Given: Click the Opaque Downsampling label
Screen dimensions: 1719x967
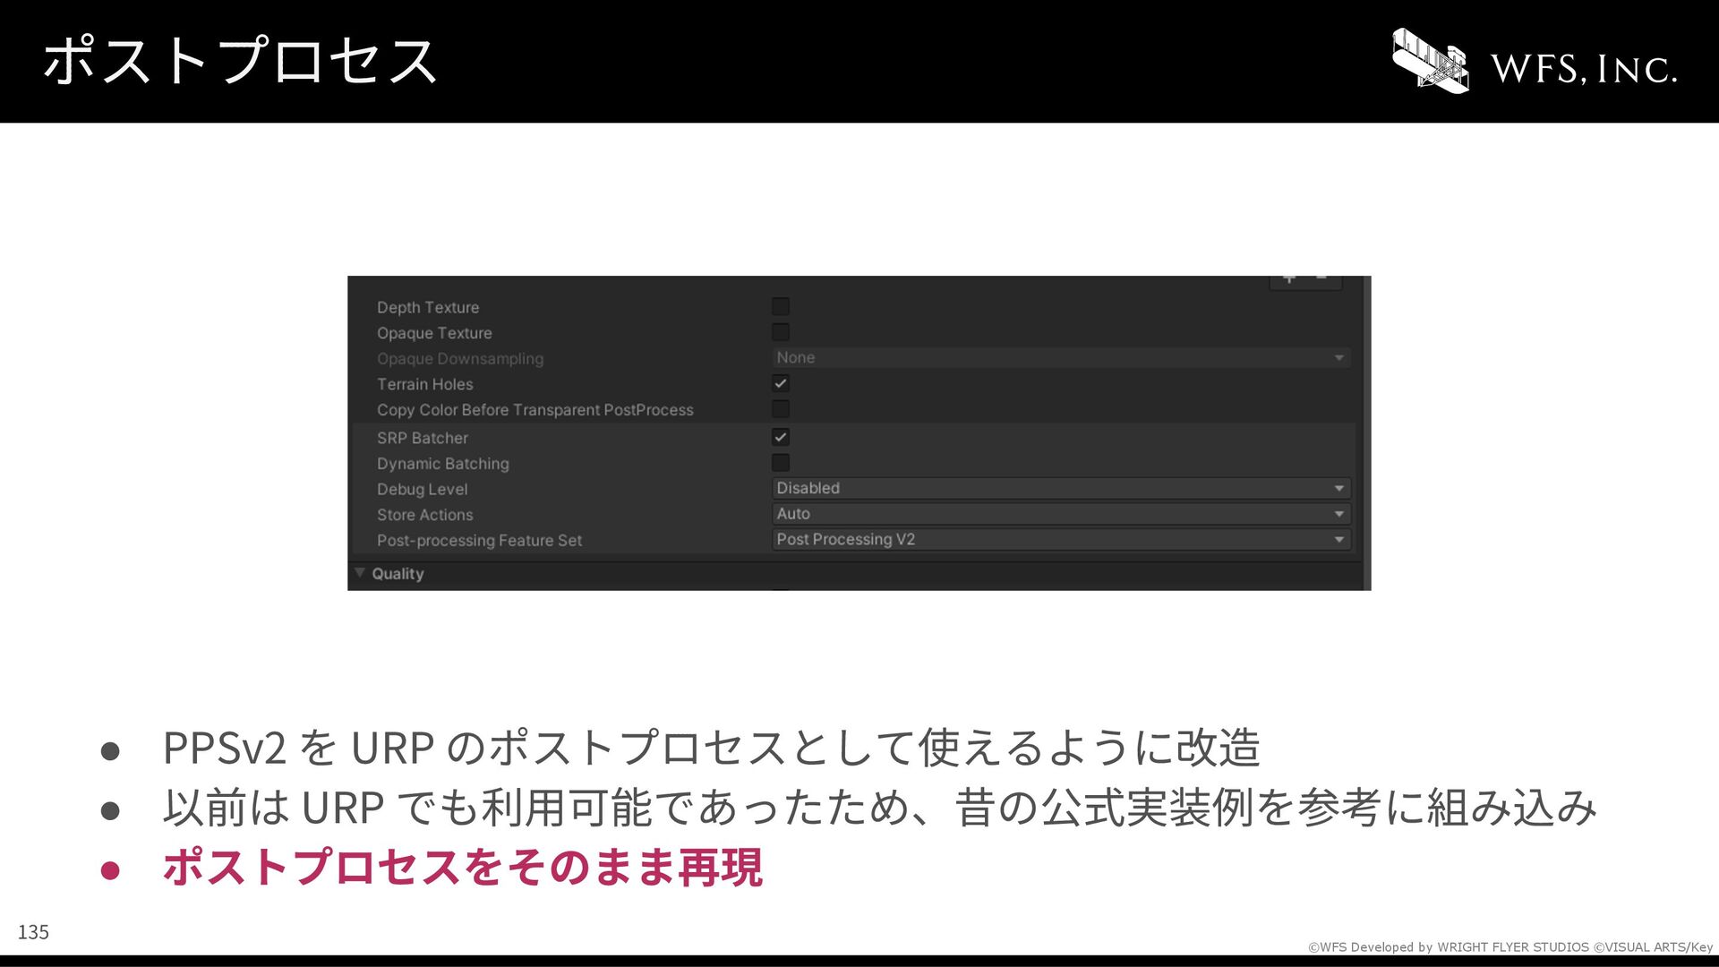Looking at the screenshot, I should 460,359.
